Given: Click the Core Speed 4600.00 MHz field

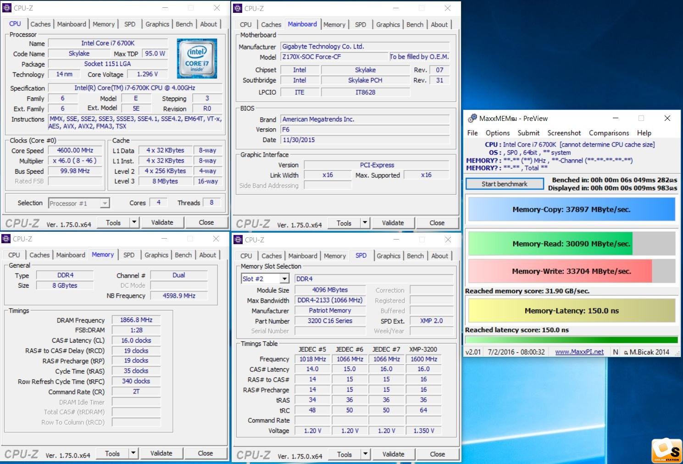Looking at the screenshot, I should click(75, 150).
